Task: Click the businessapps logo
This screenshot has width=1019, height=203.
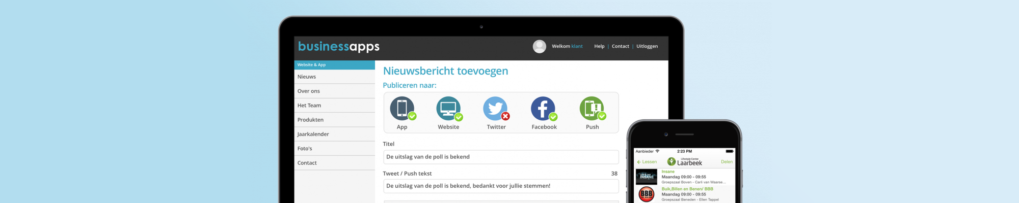Action: 339,47
